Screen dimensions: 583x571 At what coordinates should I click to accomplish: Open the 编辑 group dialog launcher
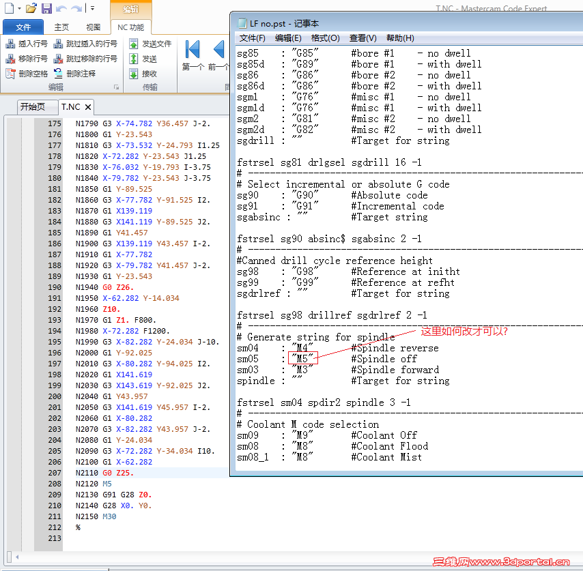(x=116, y=87)
